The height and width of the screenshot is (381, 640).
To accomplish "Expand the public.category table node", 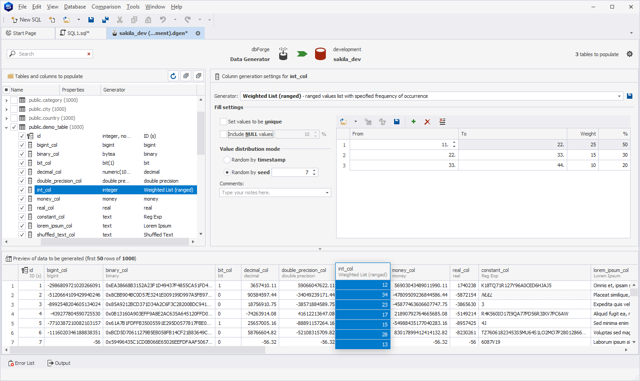I will 6,100.
